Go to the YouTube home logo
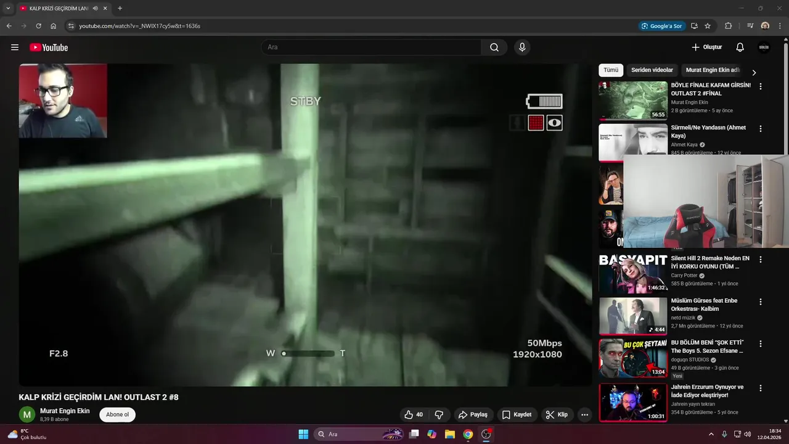789x444 pixels. click(x=49, y=47)
